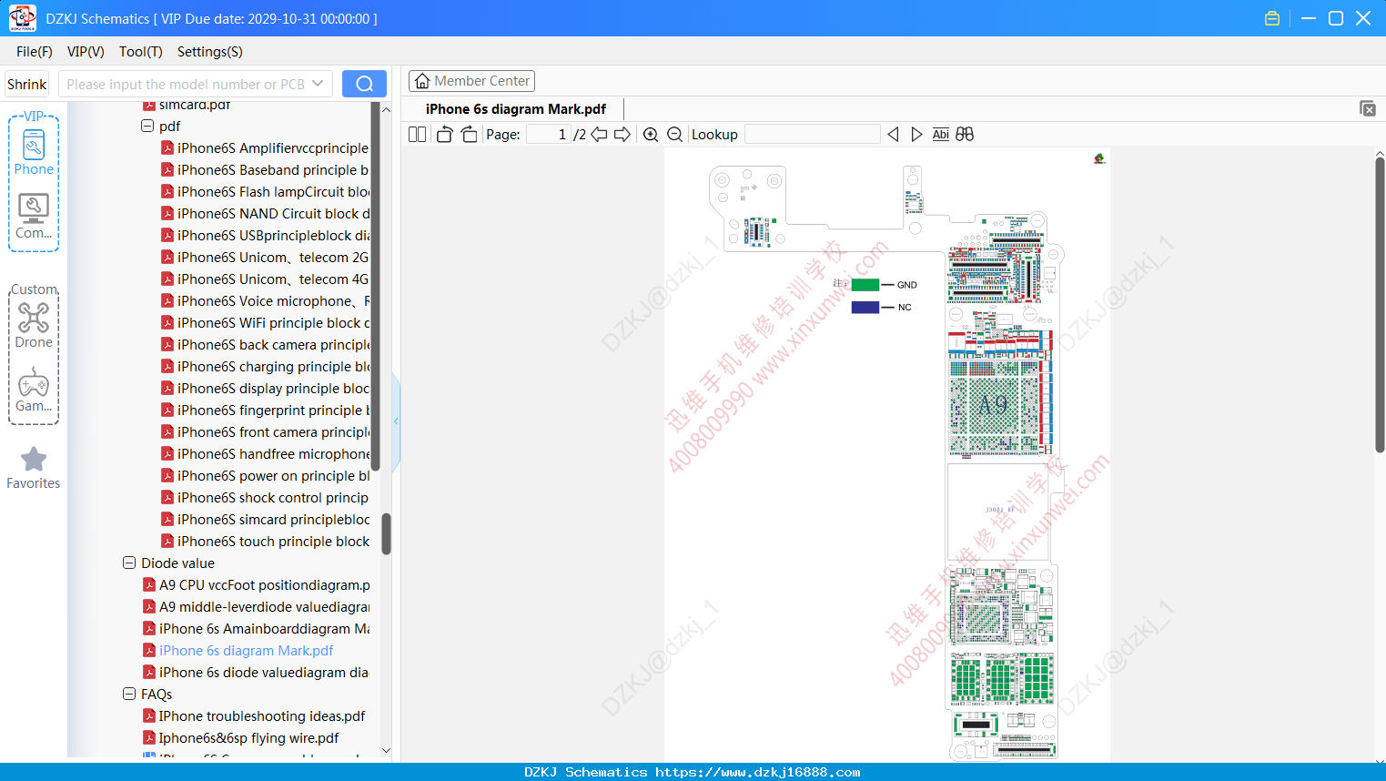Go to the previous PDF page
Screen dimensions: 1386x781
click(599, 135)
